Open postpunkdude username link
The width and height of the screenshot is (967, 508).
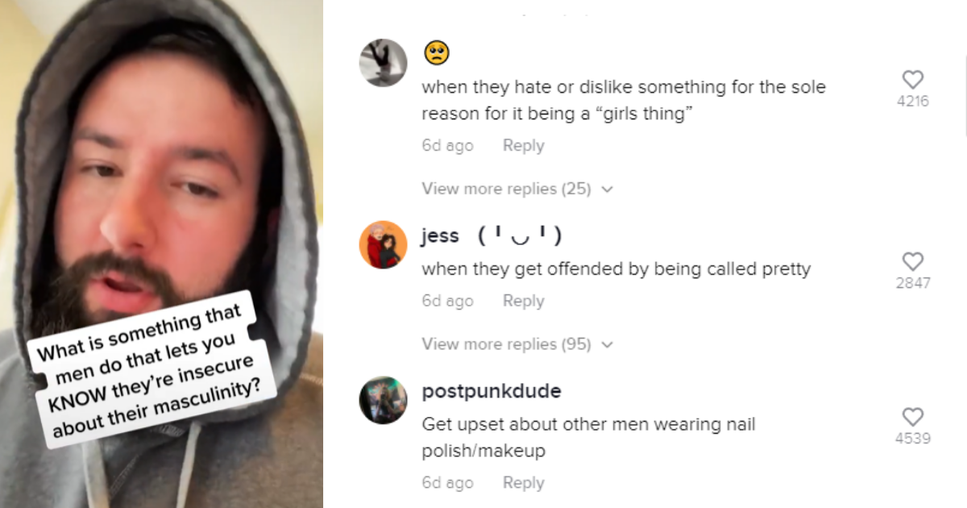(x=492, y=392)
